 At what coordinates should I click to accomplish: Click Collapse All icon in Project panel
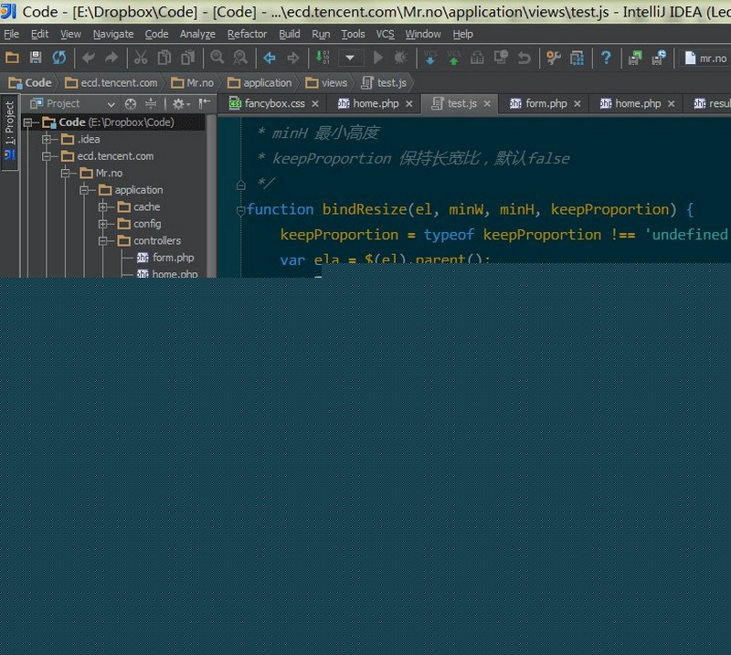151,103
